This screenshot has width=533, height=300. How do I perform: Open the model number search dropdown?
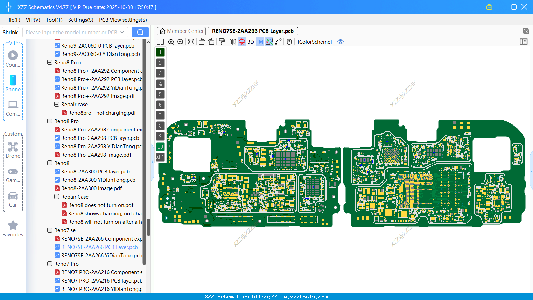[x=122, y=32]
